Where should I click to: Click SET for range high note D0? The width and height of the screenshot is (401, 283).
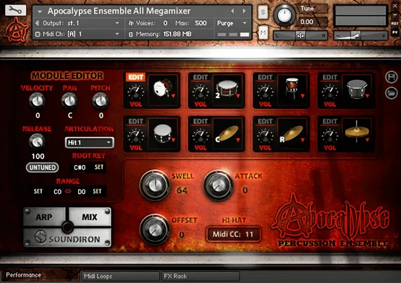[x=97, y=191]
